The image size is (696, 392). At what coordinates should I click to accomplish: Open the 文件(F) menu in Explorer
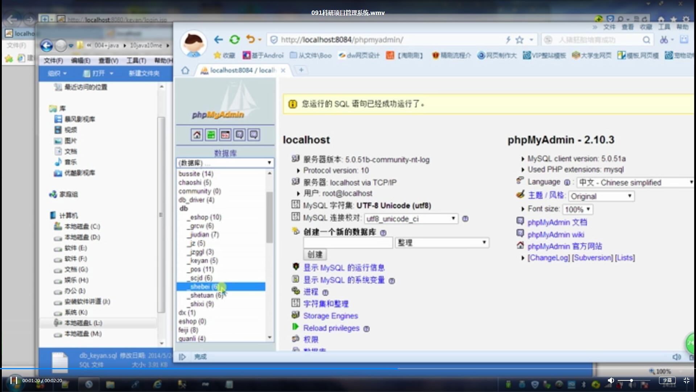point(53,61)
